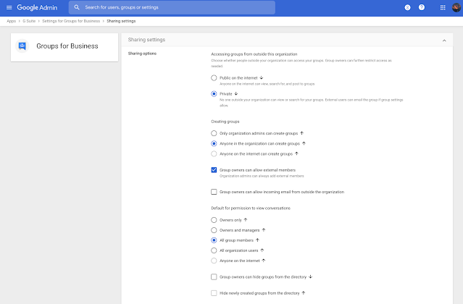Click the Creating groups heading
Screen dimensions: 463x304
225,122
